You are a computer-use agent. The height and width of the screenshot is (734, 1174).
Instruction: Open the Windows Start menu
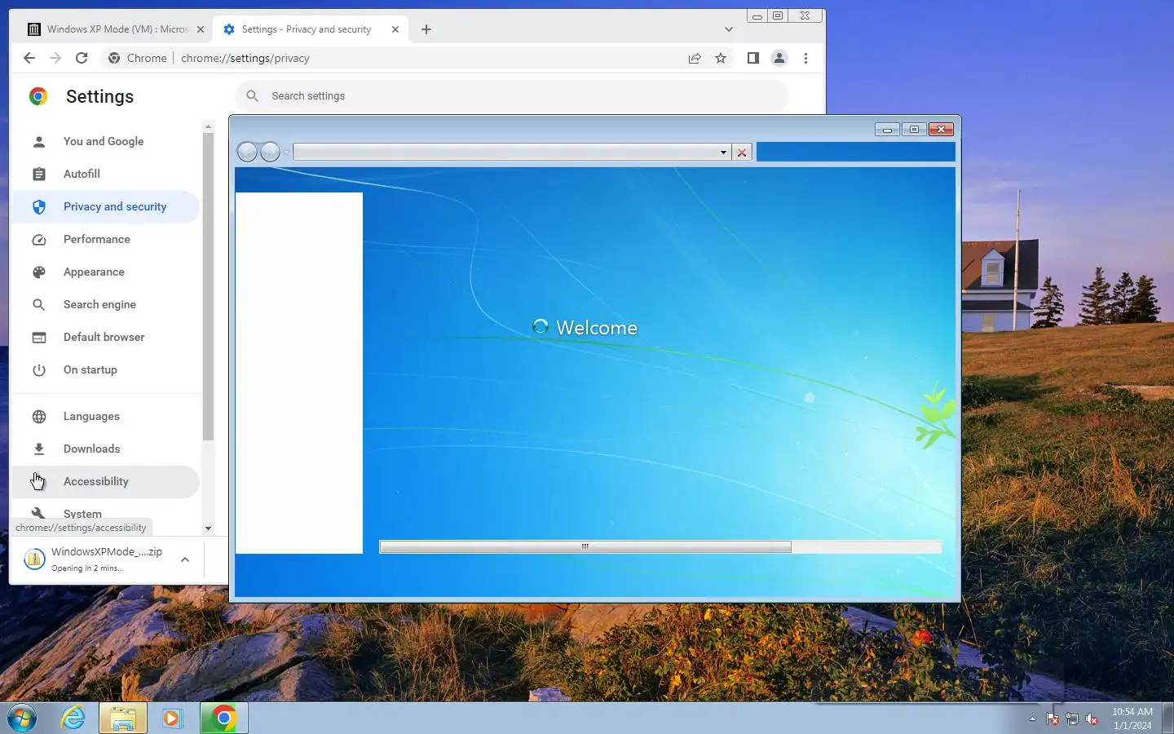point(22,718)
